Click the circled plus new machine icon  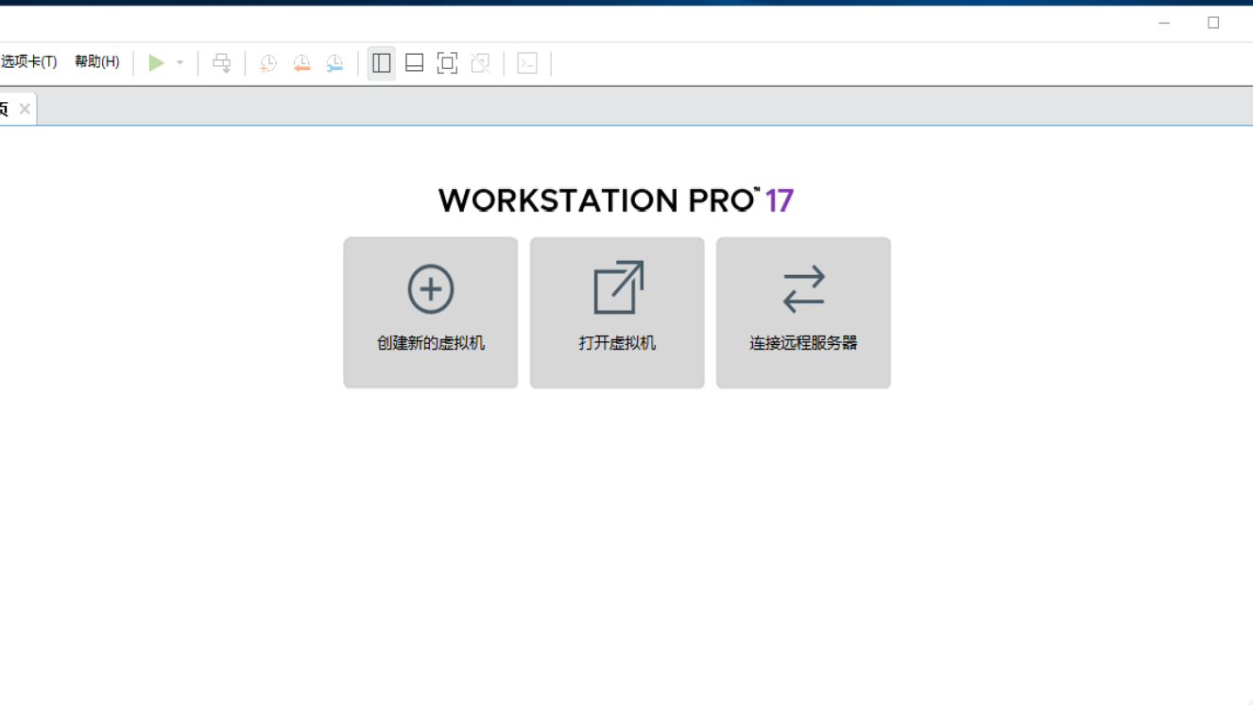click(x=430, y=289)
